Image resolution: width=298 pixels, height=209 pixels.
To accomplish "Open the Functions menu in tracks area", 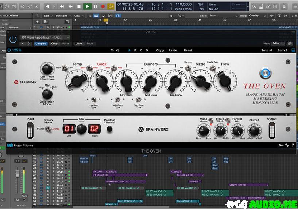I will click(63, 16).
